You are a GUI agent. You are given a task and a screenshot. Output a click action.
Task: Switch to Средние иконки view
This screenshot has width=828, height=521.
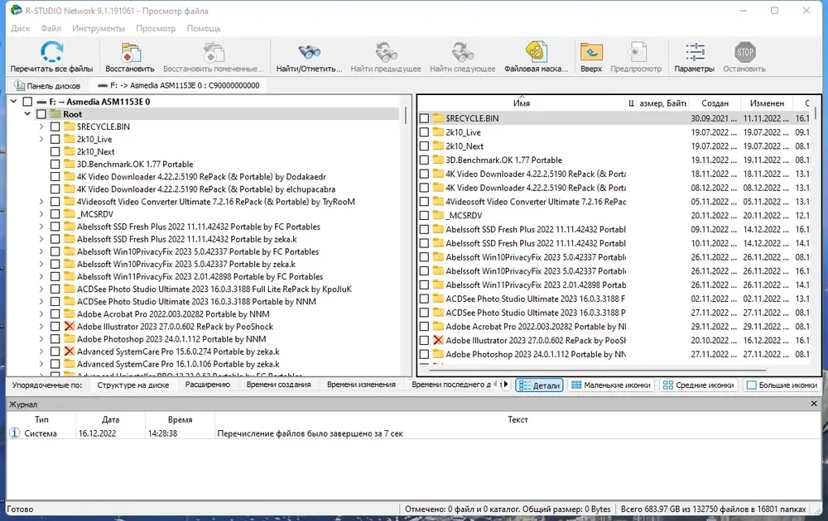(699, 385)
